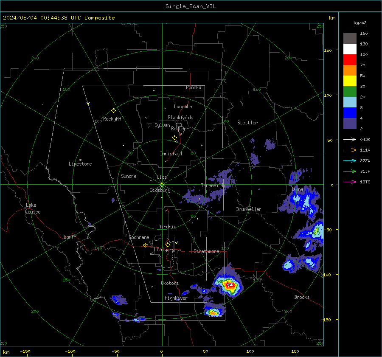This screenshot has width=382, height=357.
Task: Click the blue 4-8 legend color block
Action: (350, 112)
